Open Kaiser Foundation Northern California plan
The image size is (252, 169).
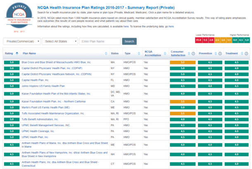(x=54, y=102)
